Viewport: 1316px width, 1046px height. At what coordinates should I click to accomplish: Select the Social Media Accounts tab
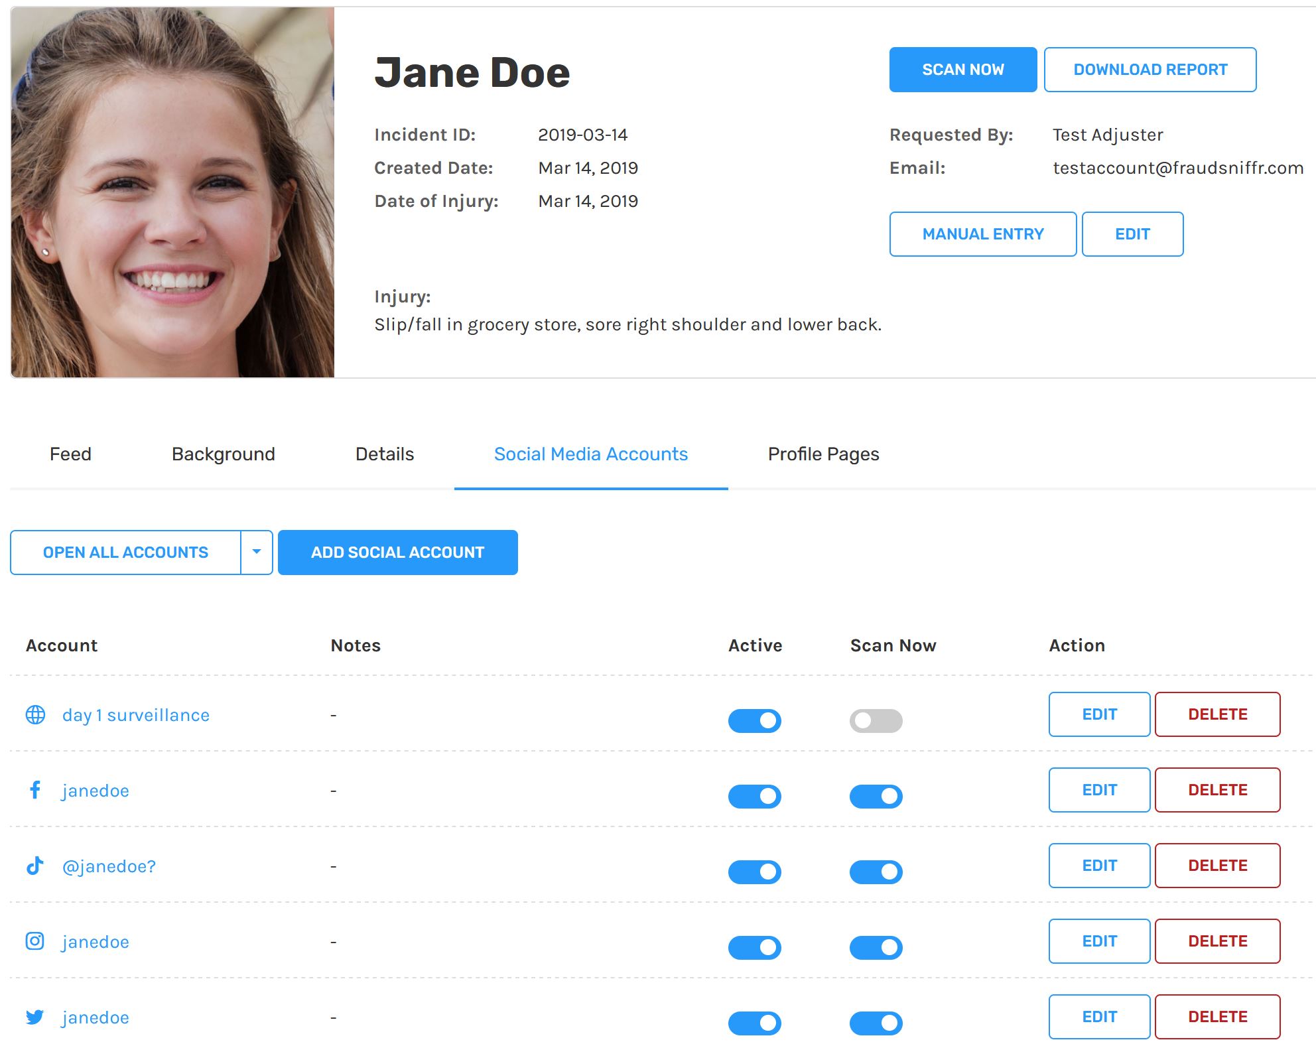pos(591,454)
